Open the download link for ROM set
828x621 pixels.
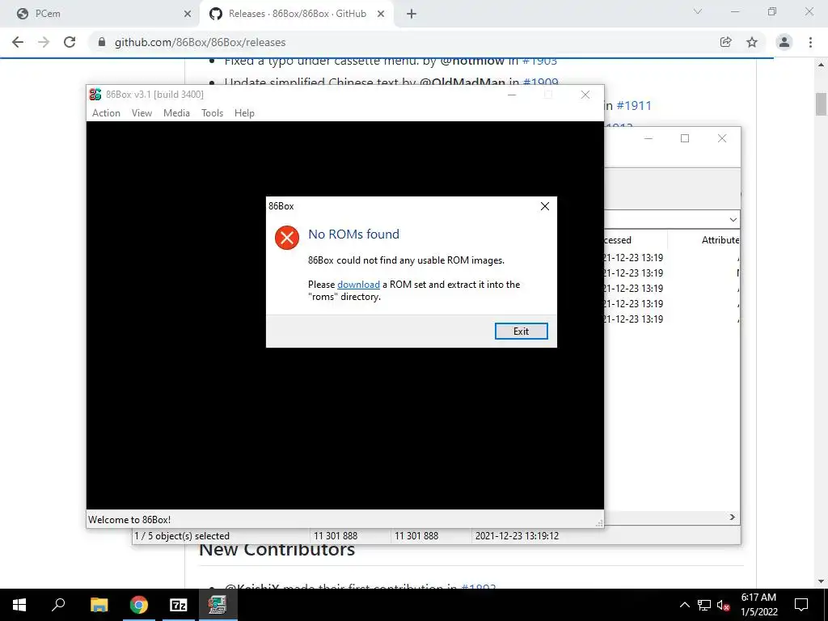pyautogui.click(x=358, y=285)
